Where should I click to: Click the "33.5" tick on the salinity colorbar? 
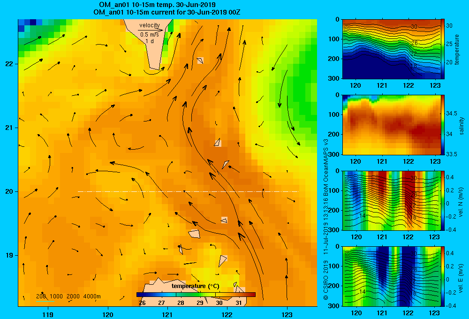click(x=452, y=154)
